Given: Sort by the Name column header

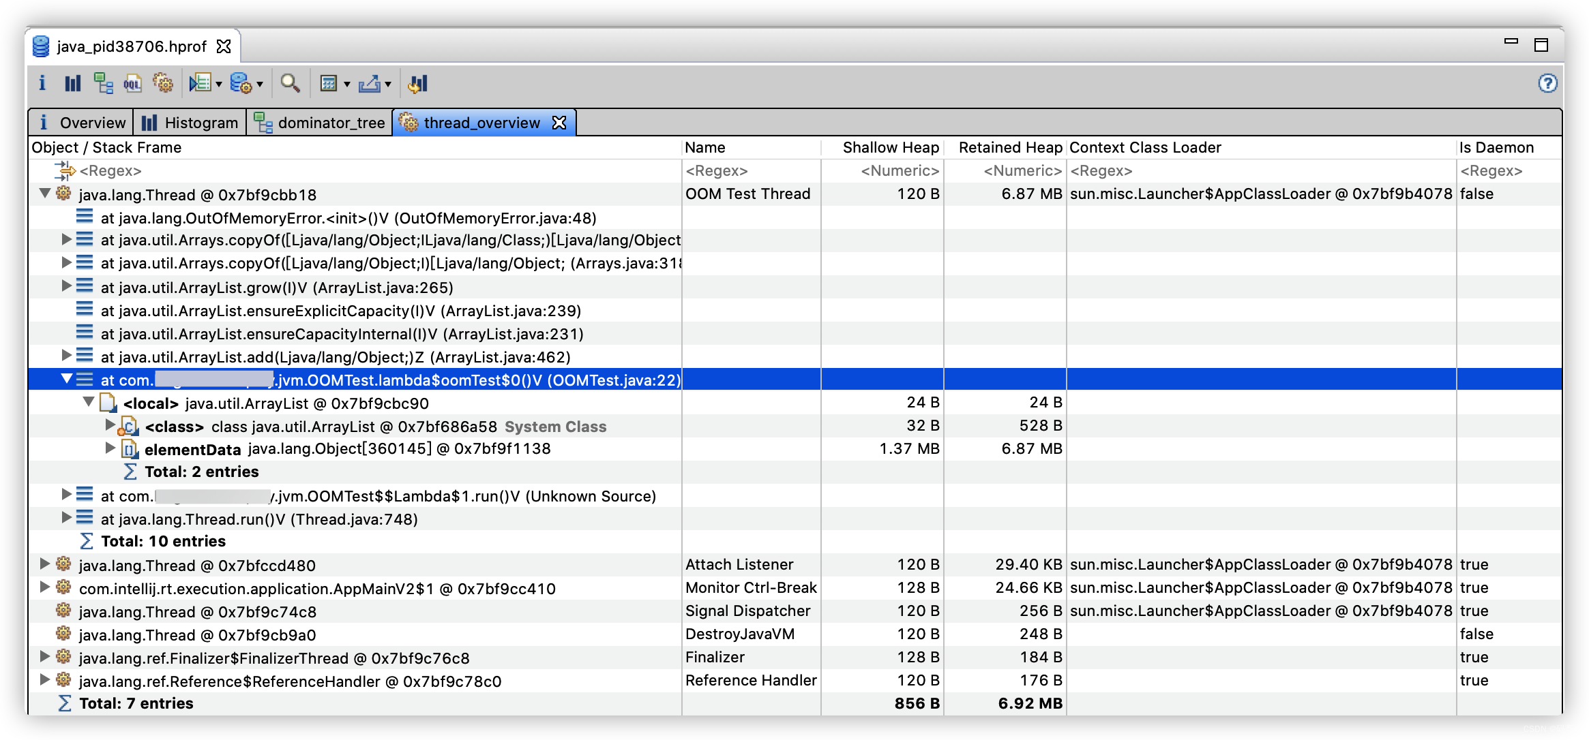Looking at the screenshot, I should pyautogui.click(x=752, y=147).
